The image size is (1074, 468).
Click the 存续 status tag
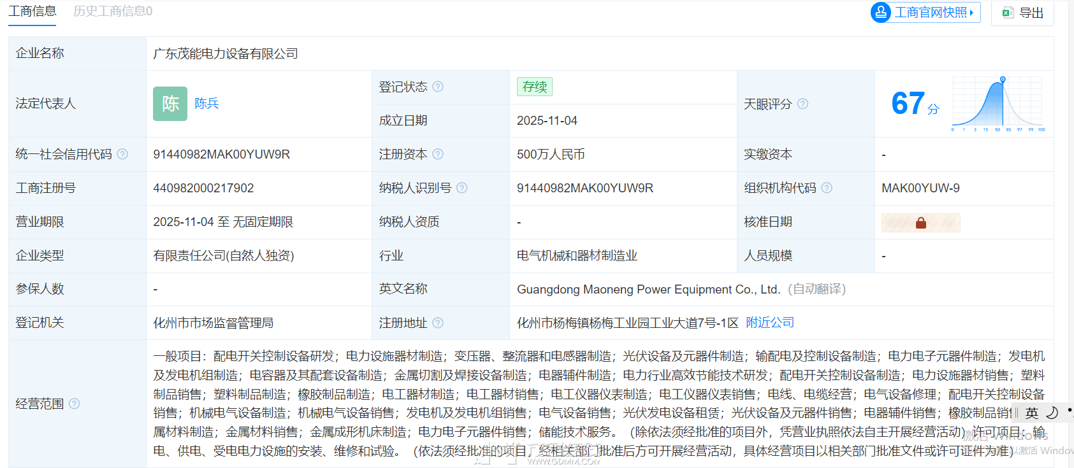tap(534, 87)
